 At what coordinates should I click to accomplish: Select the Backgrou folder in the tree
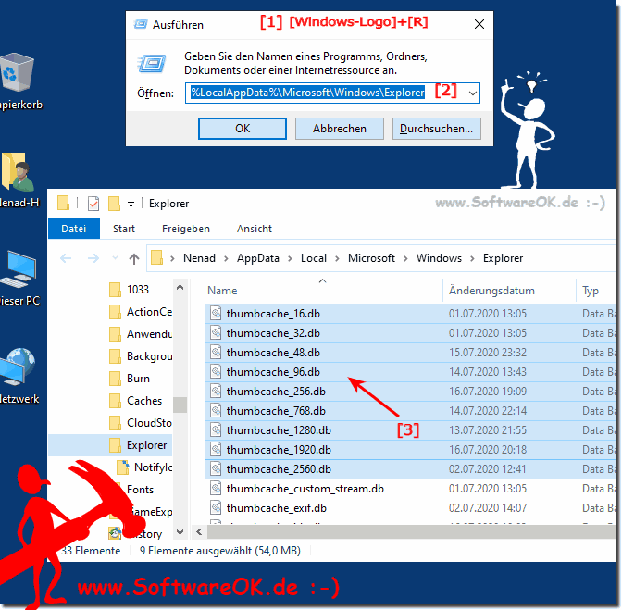[x=140, y=356]
